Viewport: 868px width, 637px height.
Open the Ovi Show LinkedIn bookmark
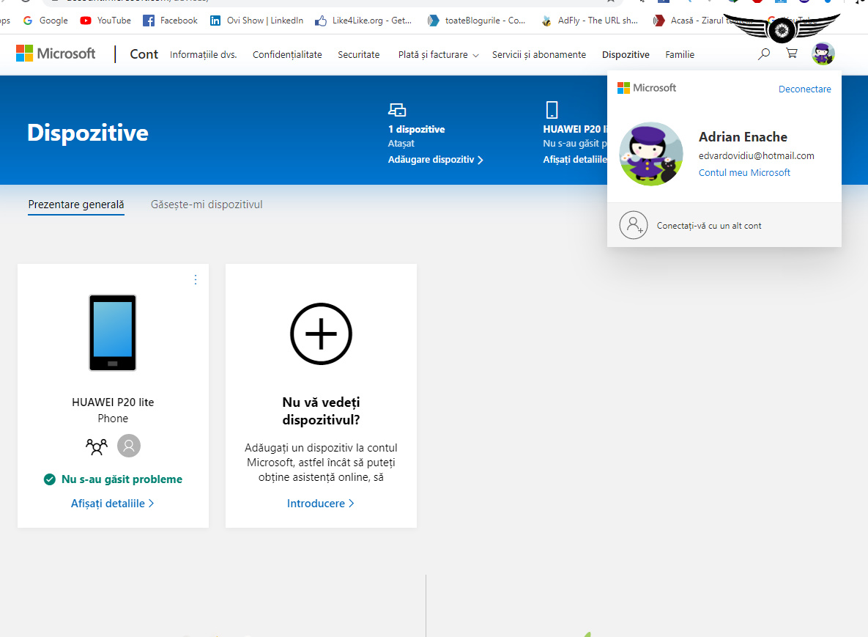click(x=256, y=21)
